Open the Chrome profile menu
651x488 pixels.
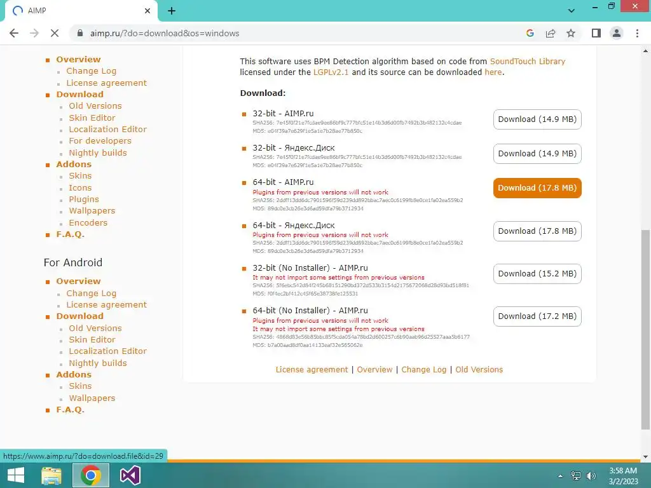point(617,33)
